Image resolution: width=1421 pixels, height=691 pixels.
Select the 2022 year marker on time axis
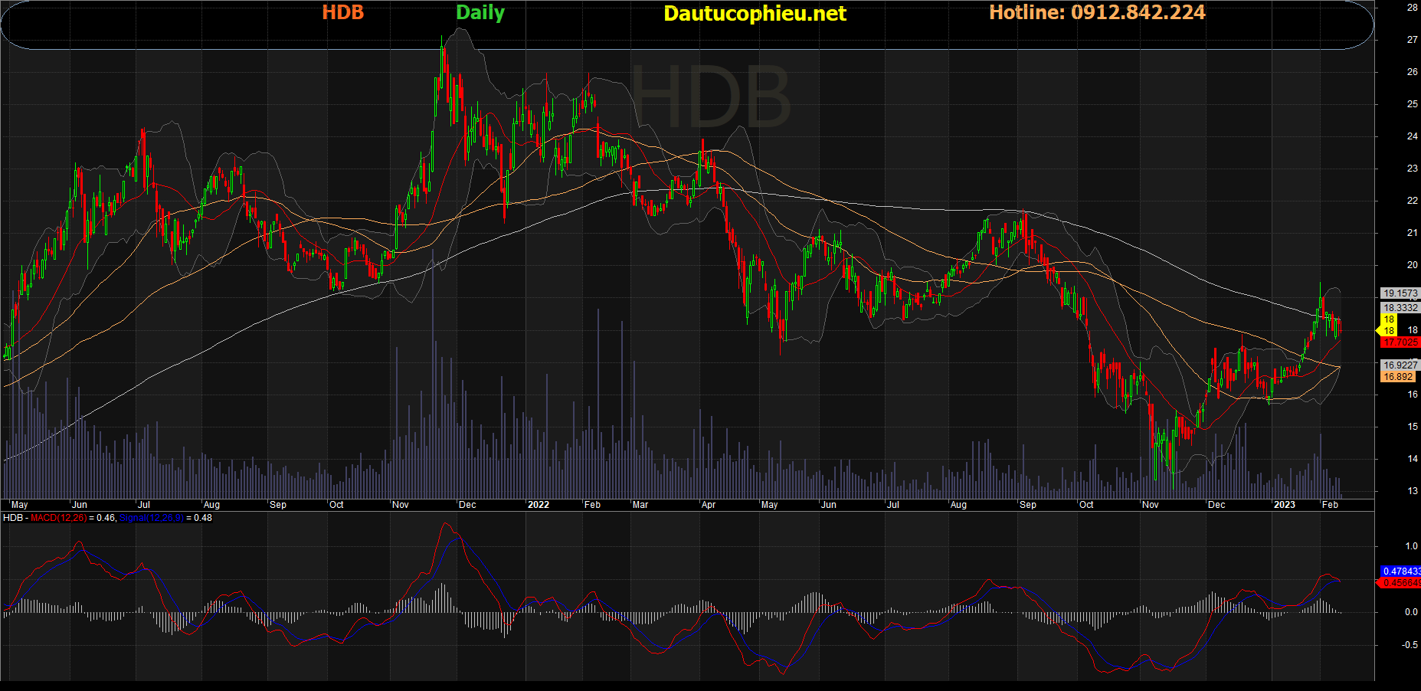pos(539,505)
